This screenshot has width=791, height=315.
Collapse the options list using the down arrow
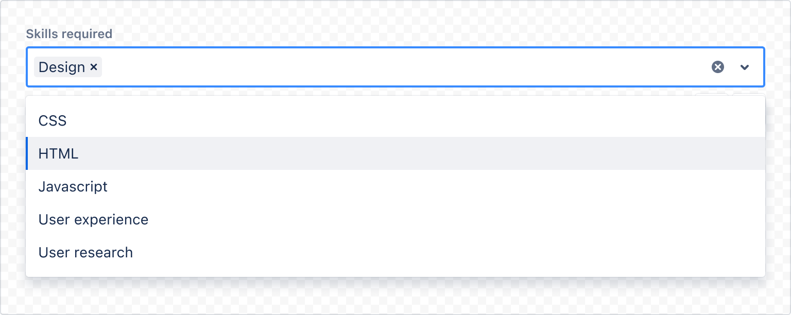point(745,67)
